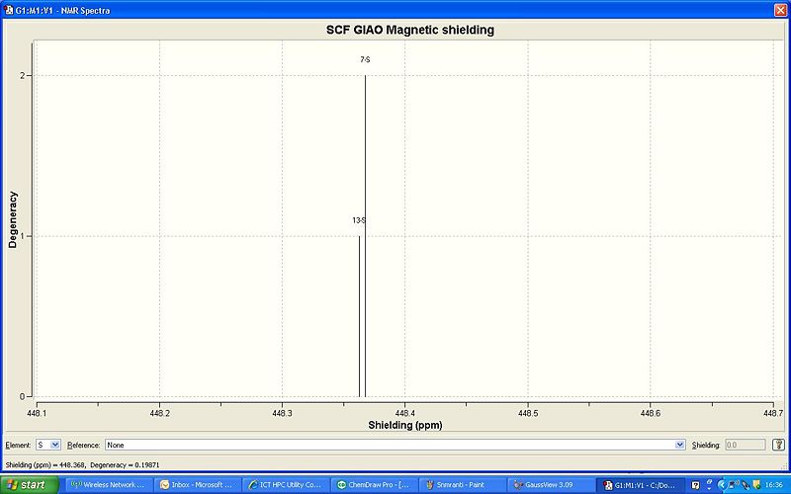Expand the Reference combo box set to None

(395, 445)
